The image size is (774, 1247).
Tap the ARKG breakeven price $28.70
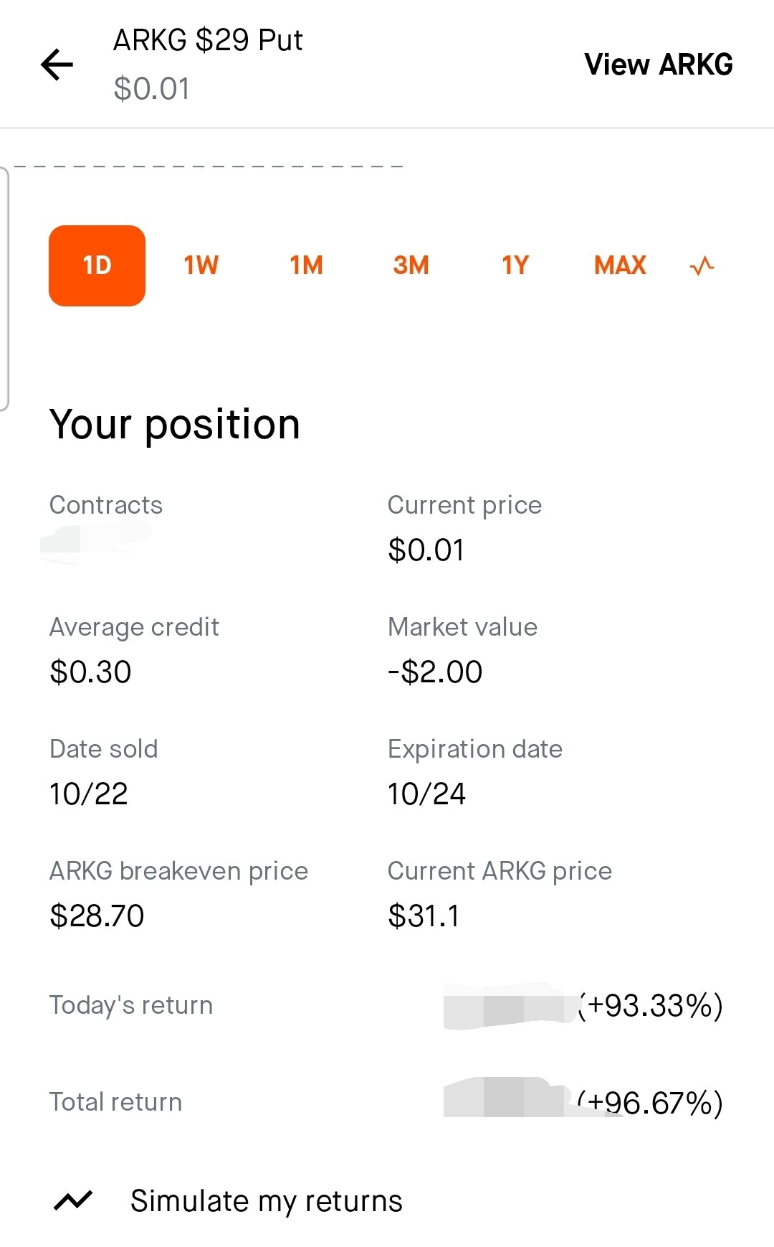tap(97, 916)
